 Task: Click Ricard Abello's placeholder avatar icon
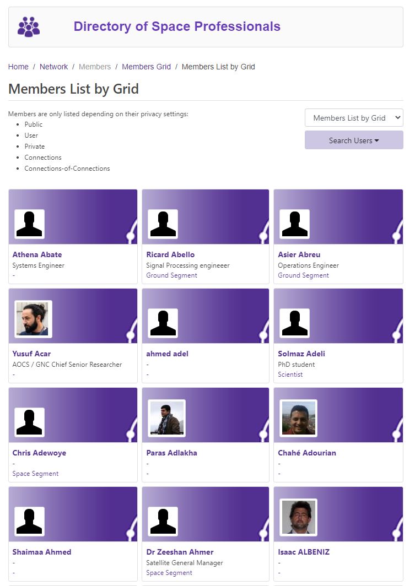[163, 224]
